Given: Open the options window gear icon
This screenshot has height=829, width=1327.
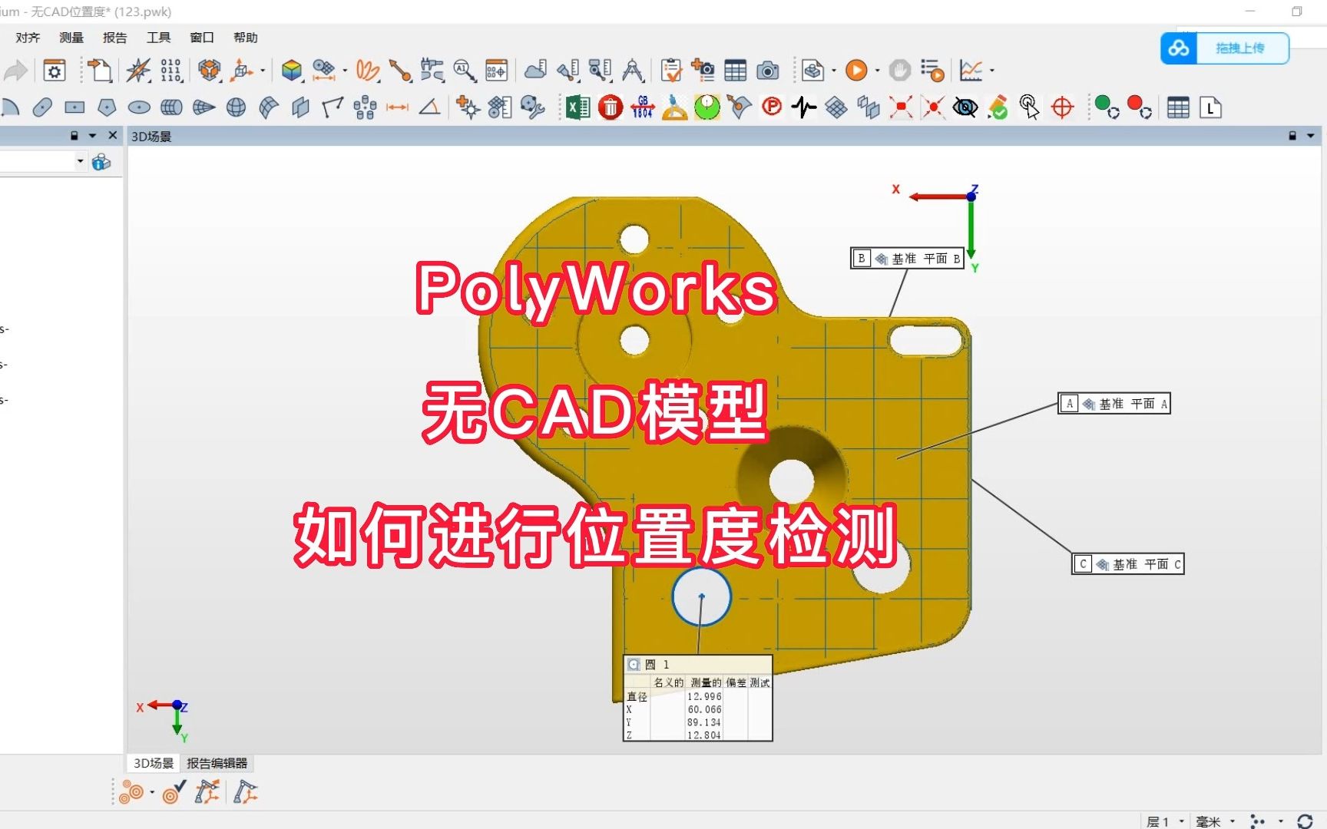Looking at the screenshot, I should [x=55, y=71].
